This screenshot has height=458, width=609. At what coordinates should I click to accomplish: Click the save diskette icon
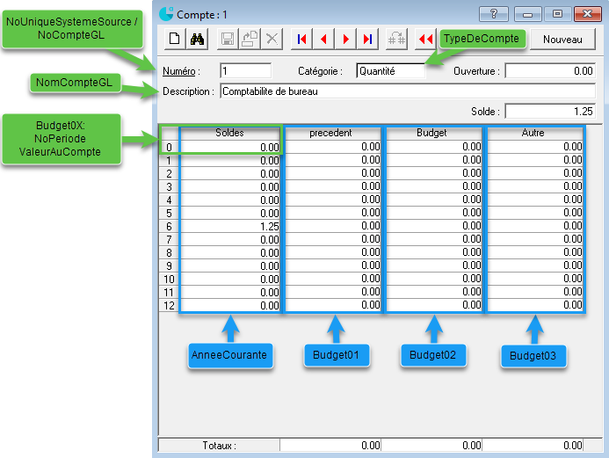(227, 39)
